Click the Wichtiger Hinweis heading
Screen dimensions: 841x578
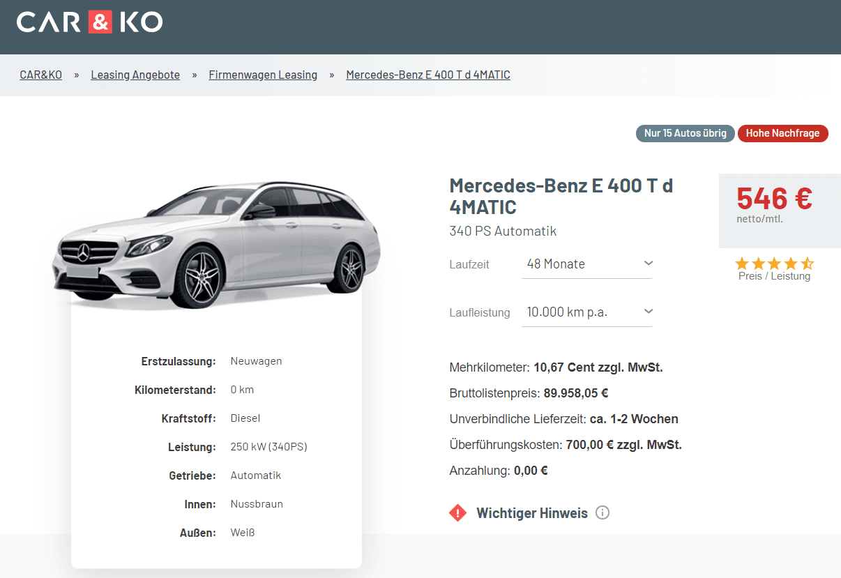[532, 513]
